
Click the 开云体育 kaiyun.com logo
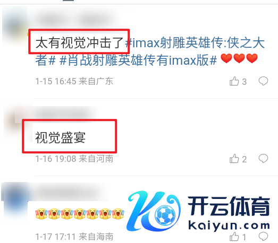(x=198, y=211)
